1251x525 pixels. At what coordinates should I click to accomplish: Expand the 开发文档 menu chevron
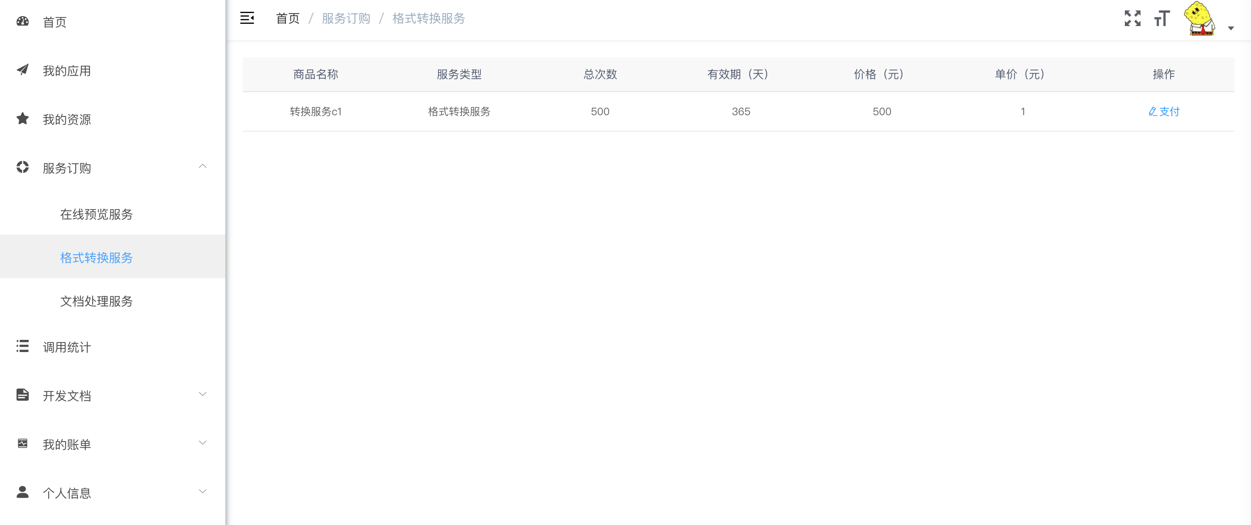[203, 394]
